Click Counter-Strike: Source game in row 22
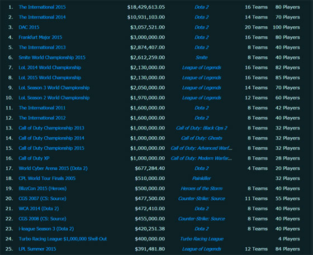The height and width of the screenshot is (255, 313). coord(202,219)
